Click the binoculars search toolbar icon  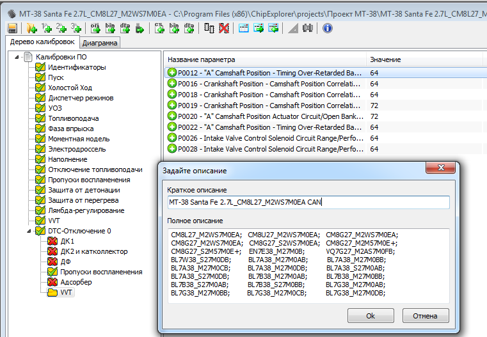coord(308,28)
